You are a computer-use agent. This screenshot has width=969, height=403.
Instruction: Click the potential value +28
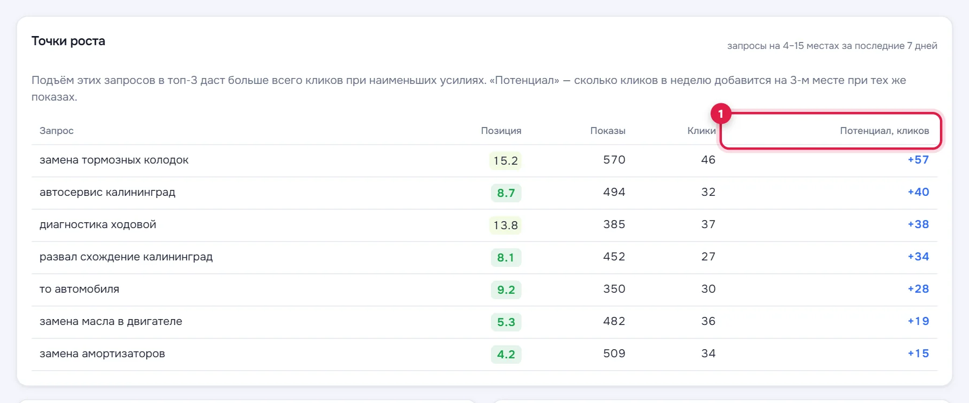tap(918, 289)
